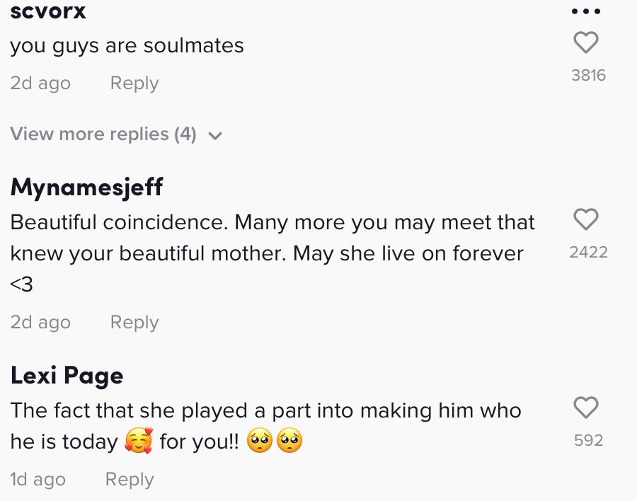Click the 1d ago timestamp on Lexi Page's comment

pyautogui.click(x=38, y=480)
